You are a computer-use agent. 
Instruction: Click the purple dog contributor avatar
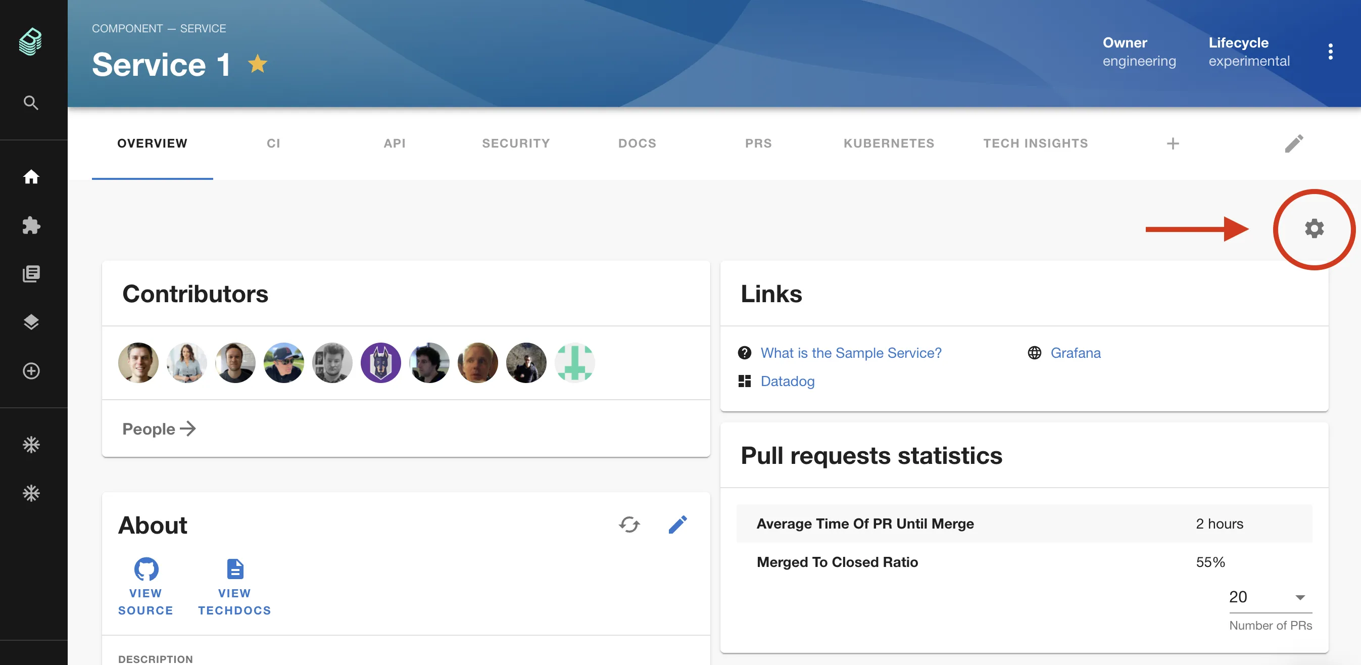coord(380,363)
